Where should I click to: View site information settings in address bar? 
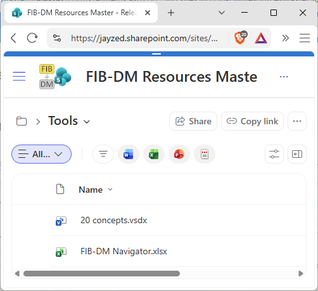[x=57, y=38]
